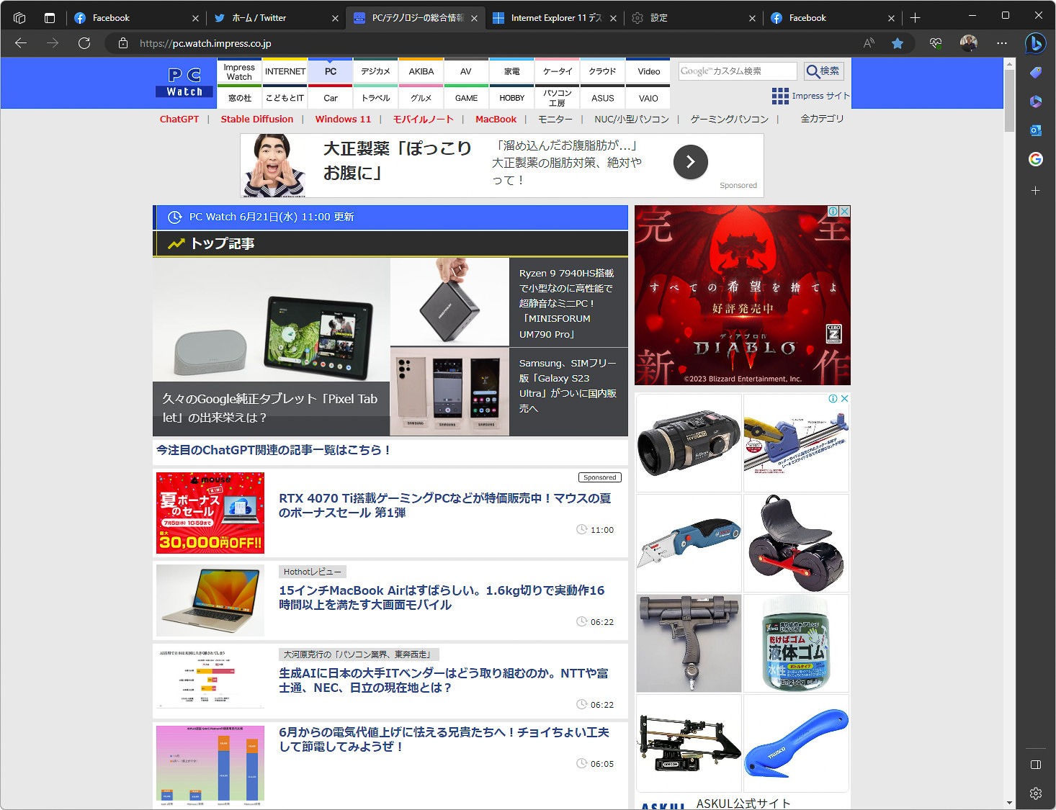Image resolution: width=1056 pixels, height=810 pixels.
Task: Close the tool products ad with X
Action: pos(844,399)
